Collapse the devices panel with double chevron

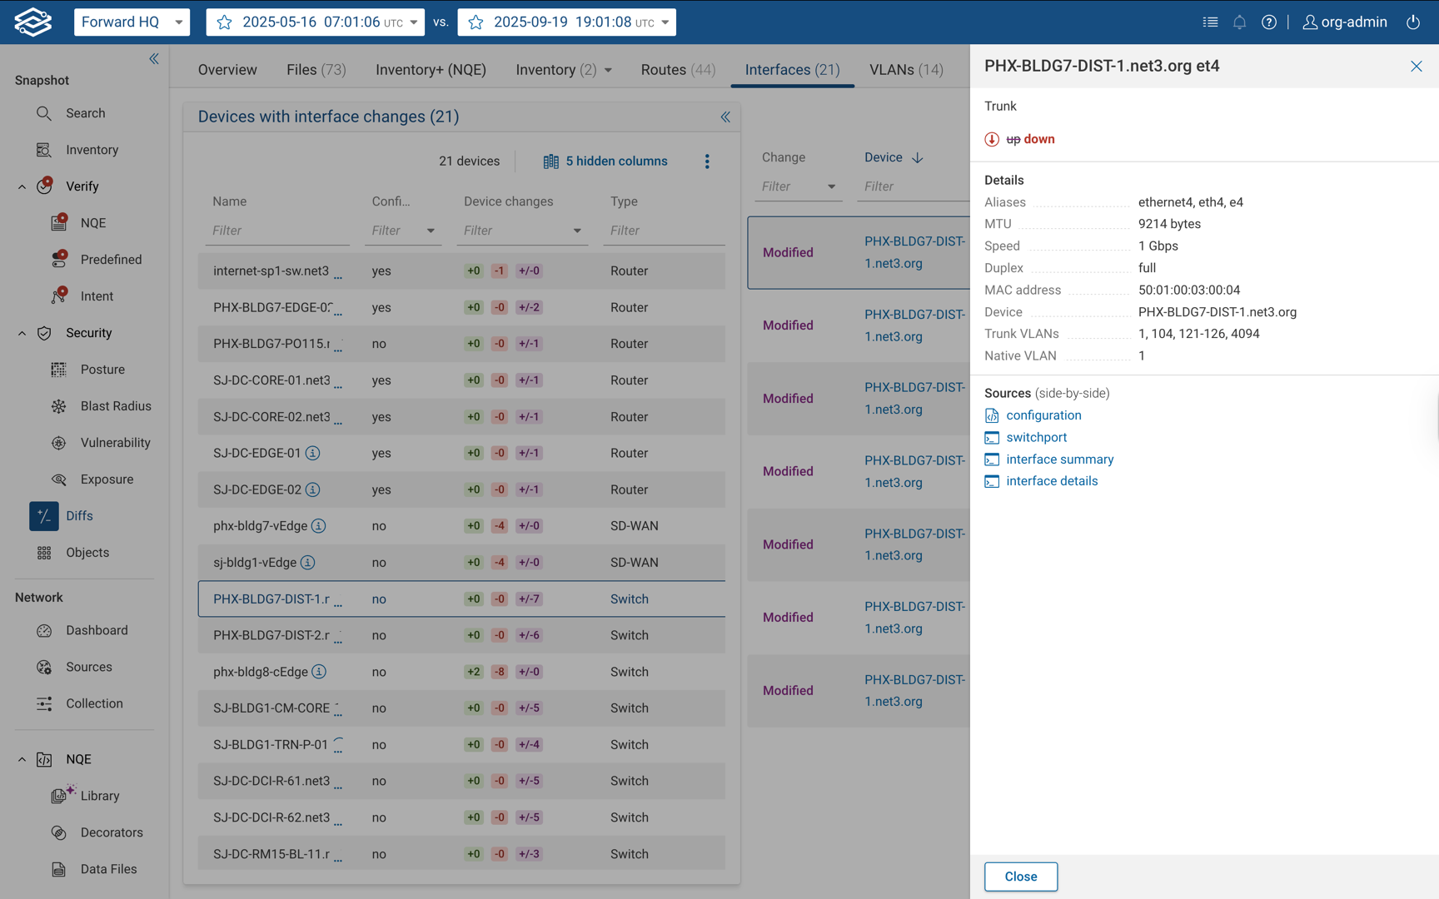[x=725, y=117]
